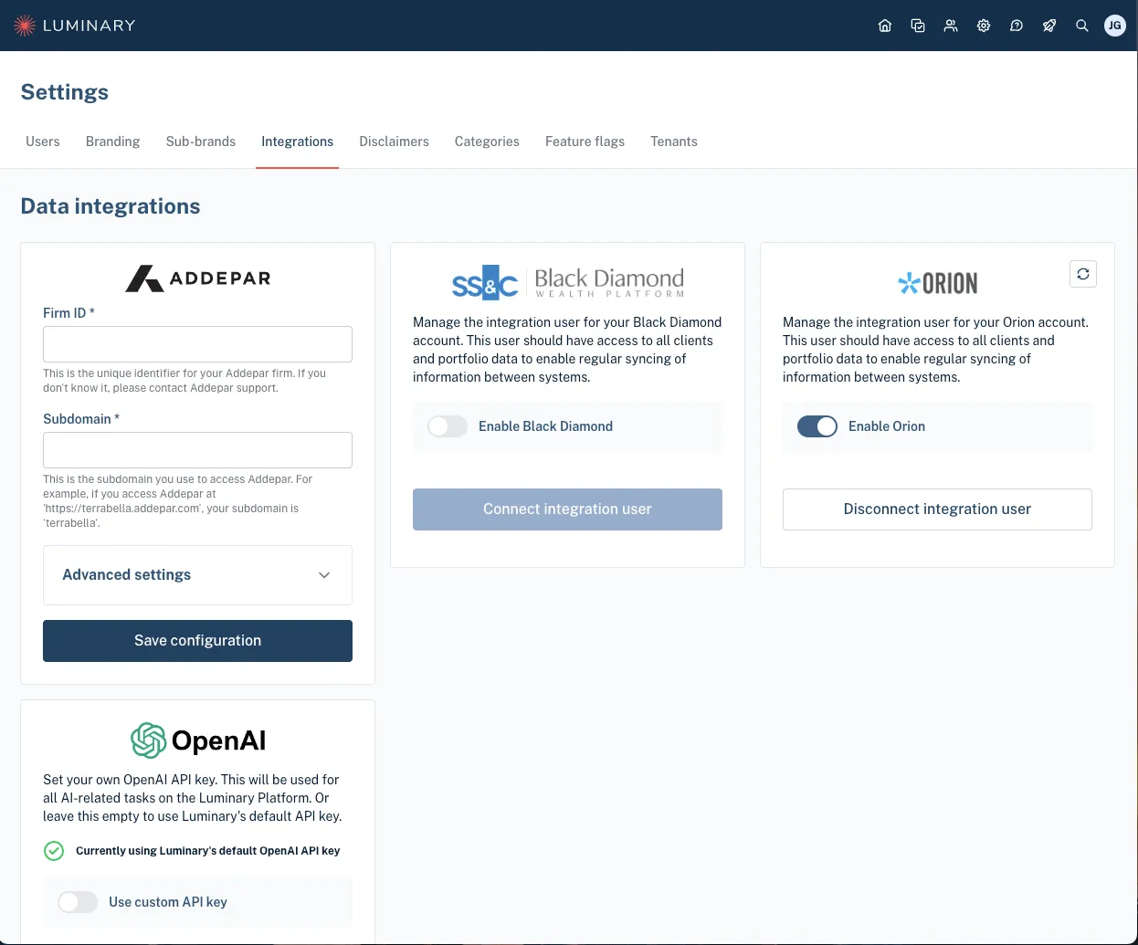Open the home icon in top navigation
This screenshot has height=945, width=1138.
point(885,26)
